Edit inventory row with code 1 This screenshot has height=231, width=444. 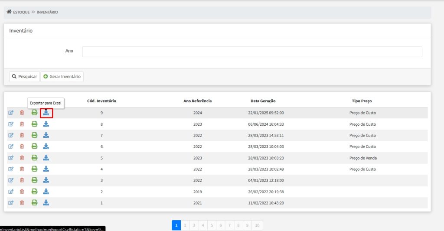[11, 203]
